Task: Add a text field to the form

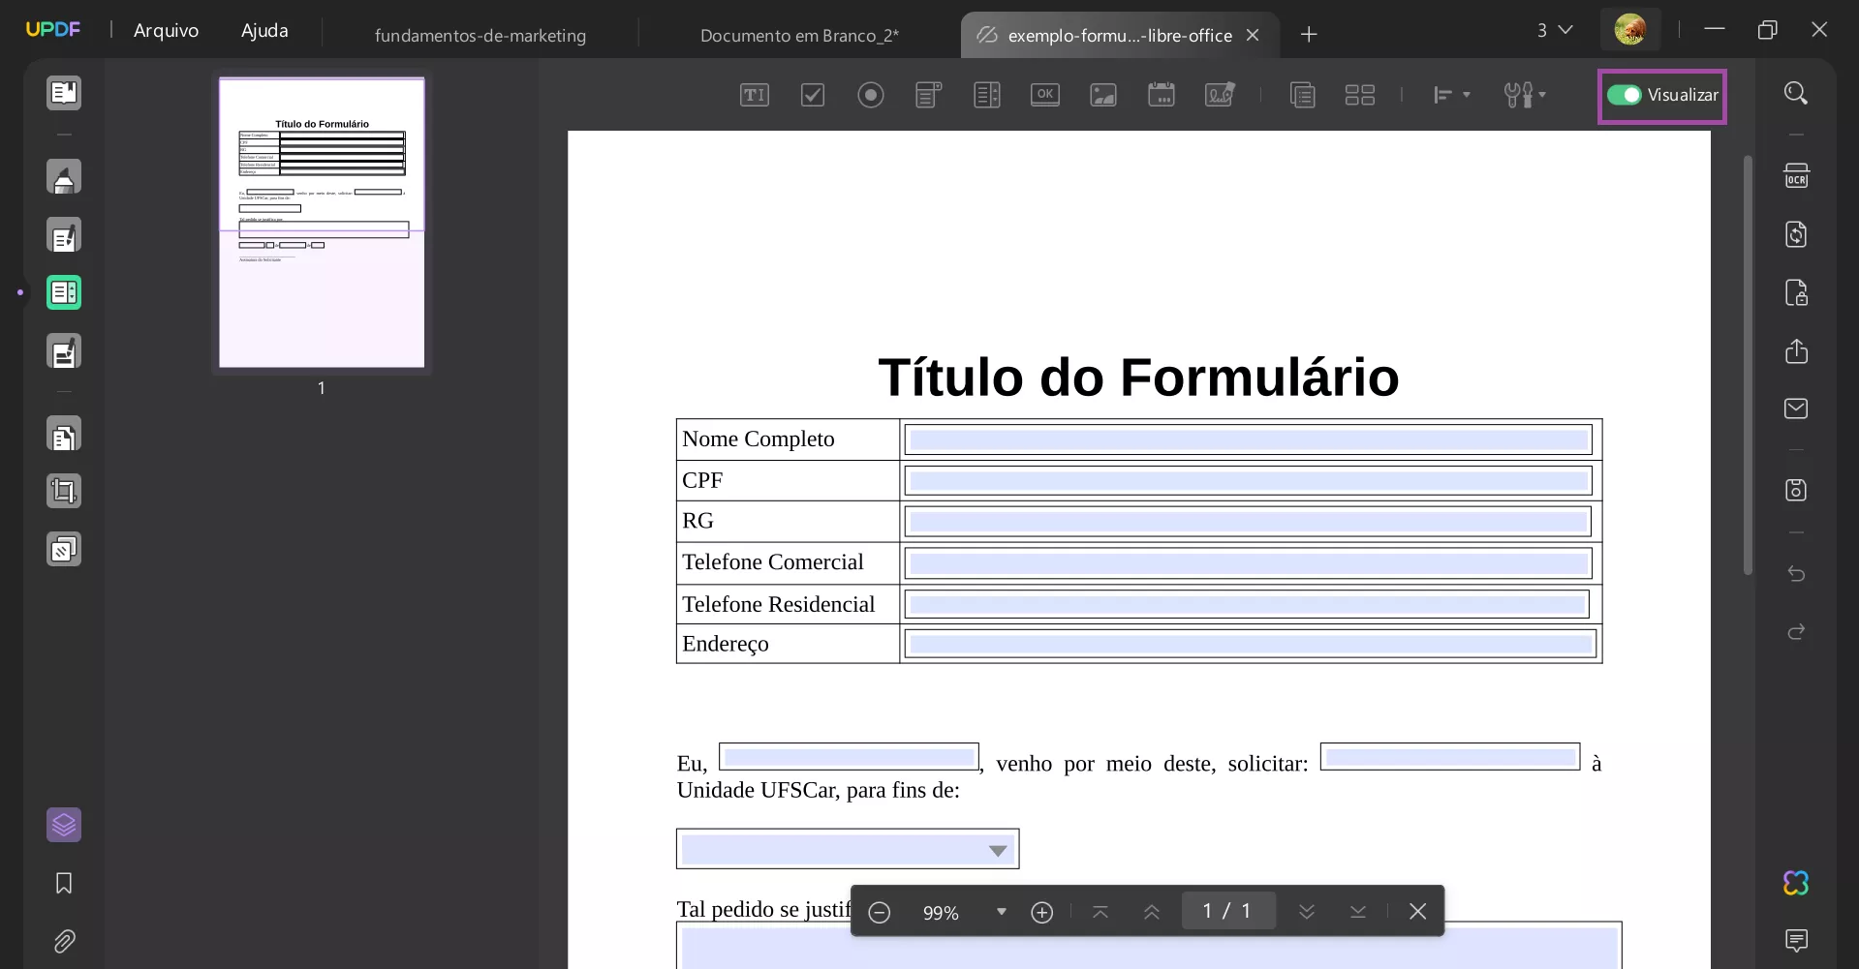Action: coord(754,95)
